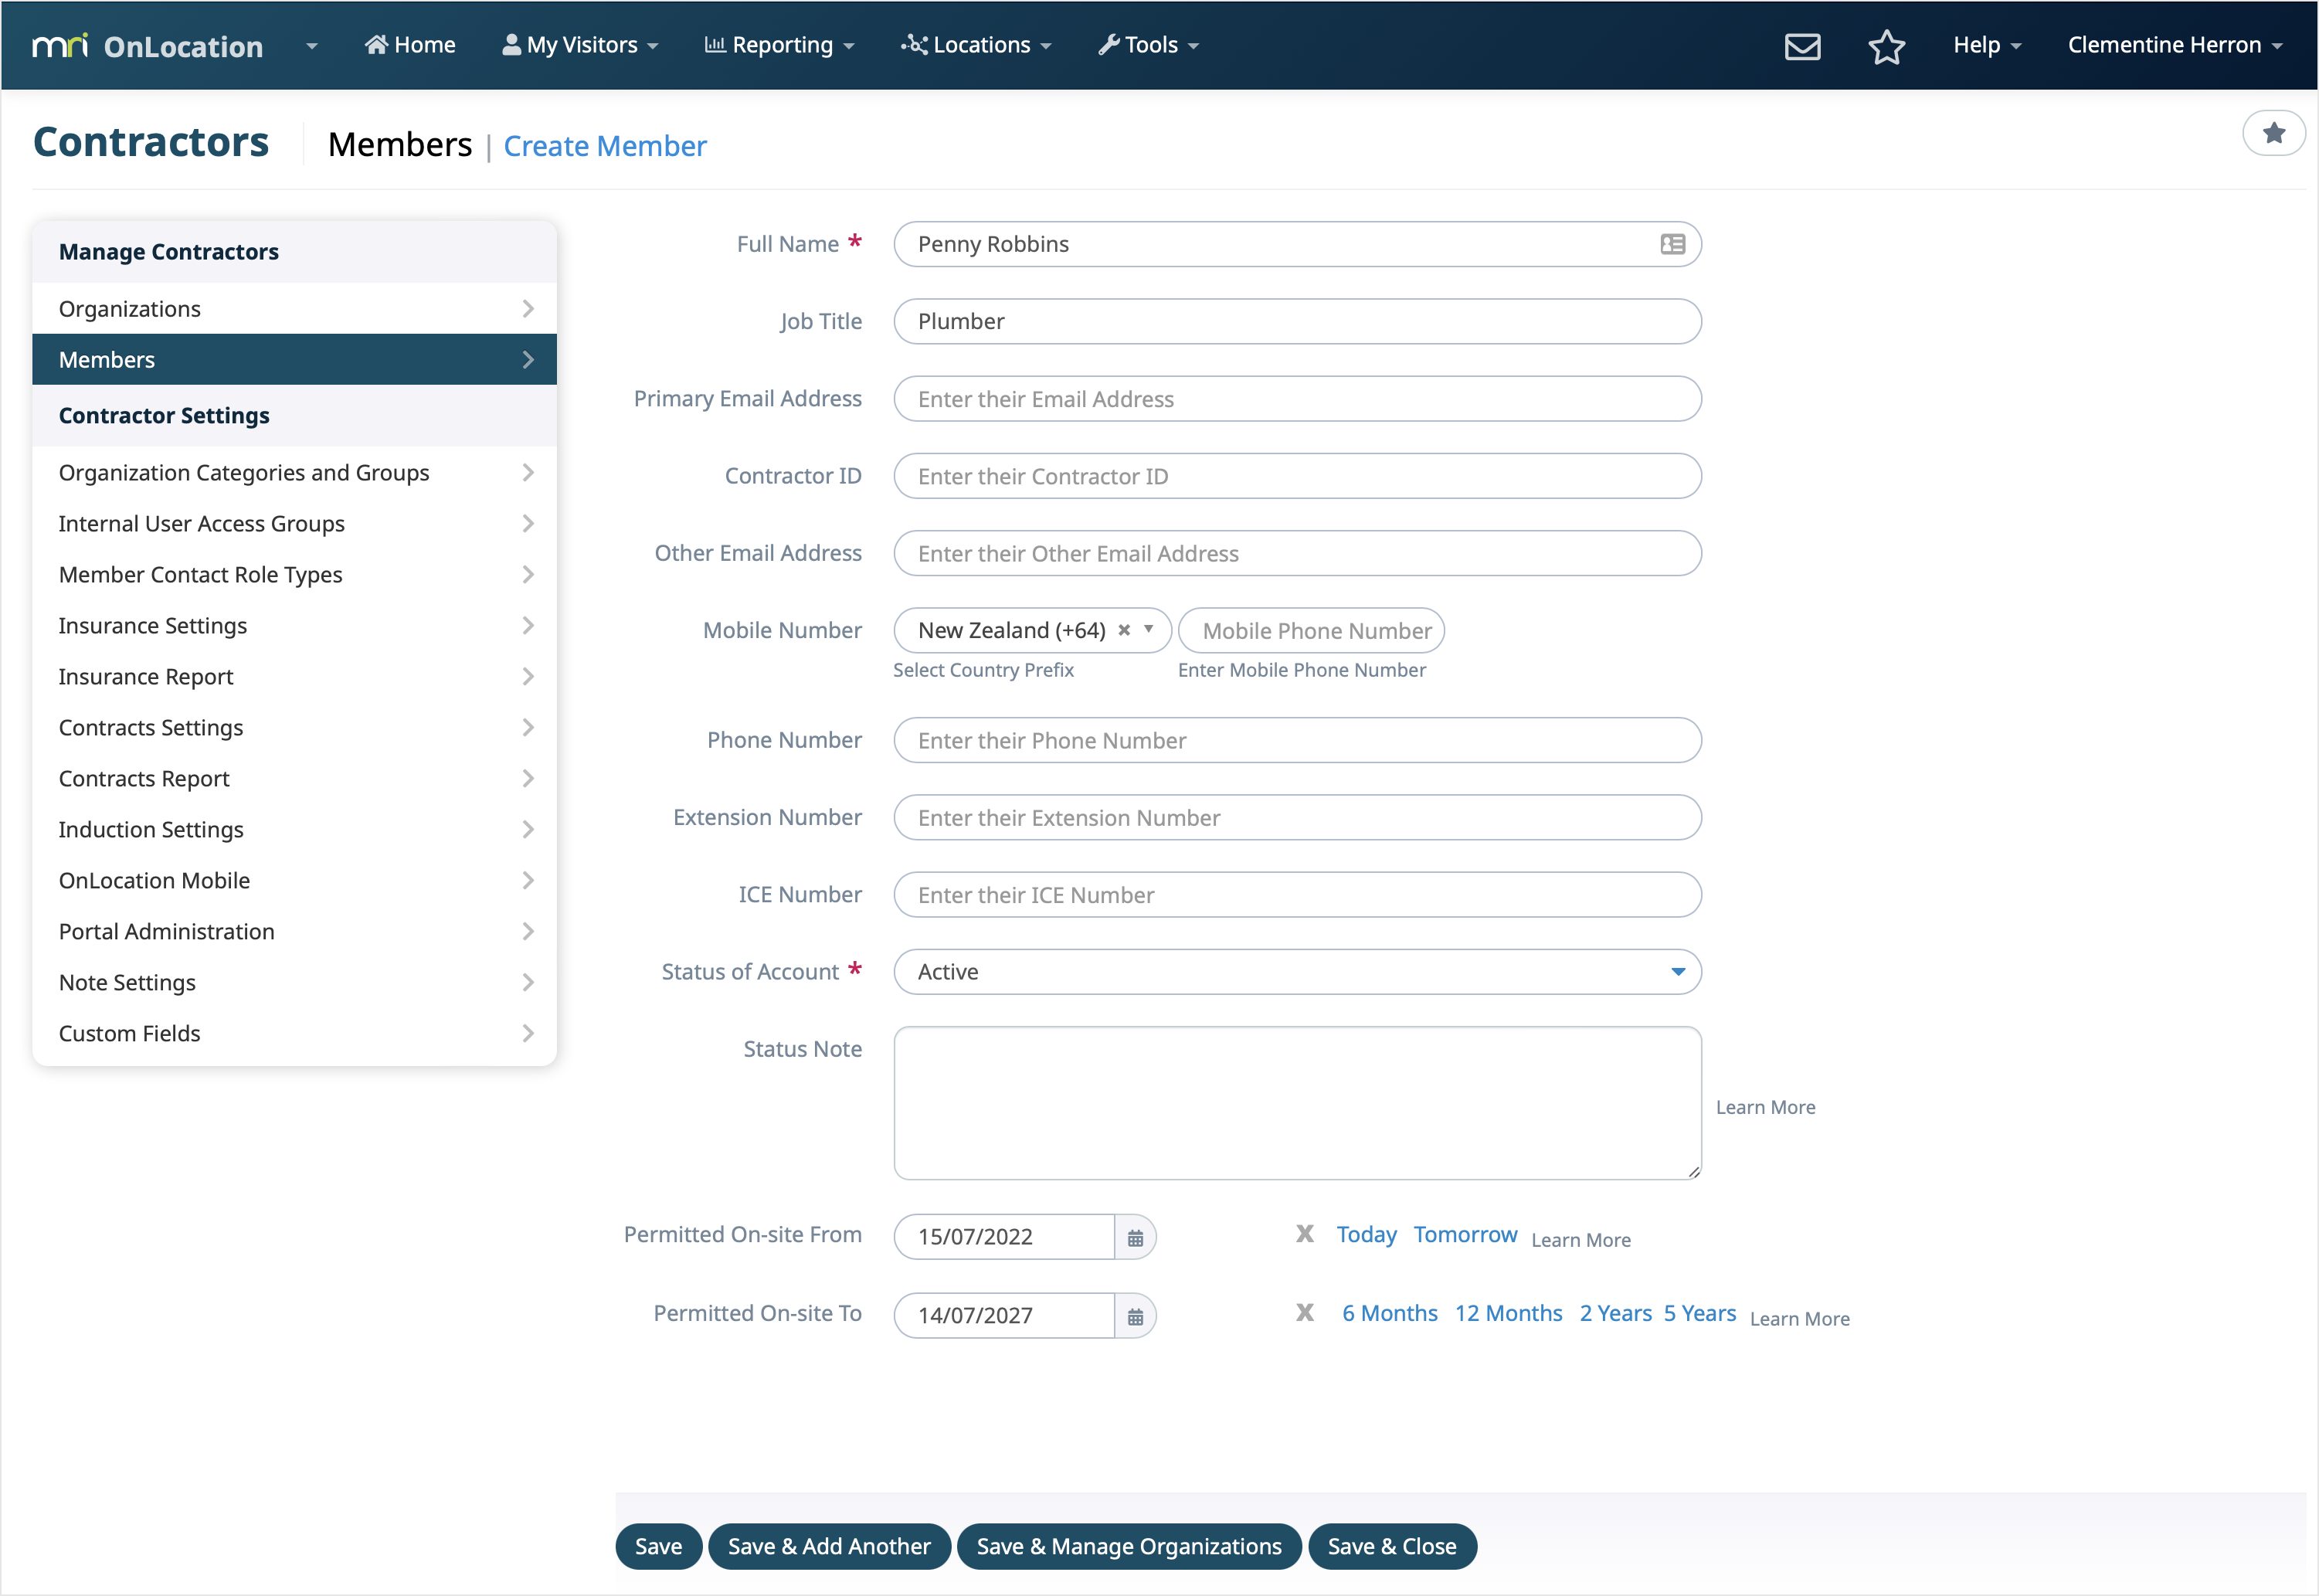Click Learn More beside 5 Years link
This screenshot has width=2319, height=1596.
point(1799,1319)
